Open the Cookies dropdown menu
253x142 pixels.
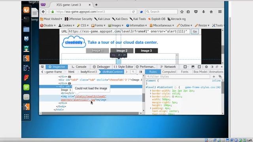coord(66,25)
